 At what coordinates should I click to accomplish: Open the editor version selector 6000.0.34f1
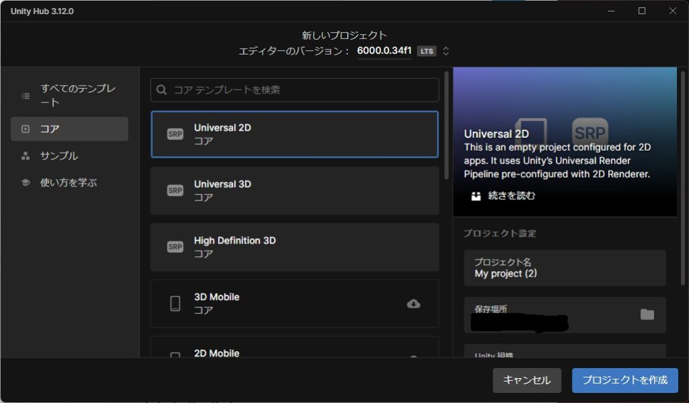(x=384, y=51)
